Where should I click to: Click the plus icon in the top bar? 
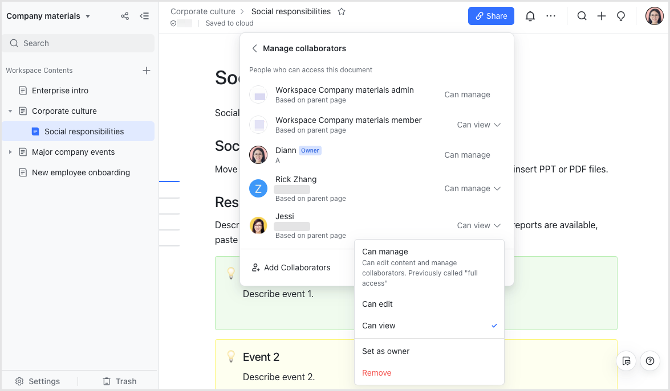pos(602,17)
